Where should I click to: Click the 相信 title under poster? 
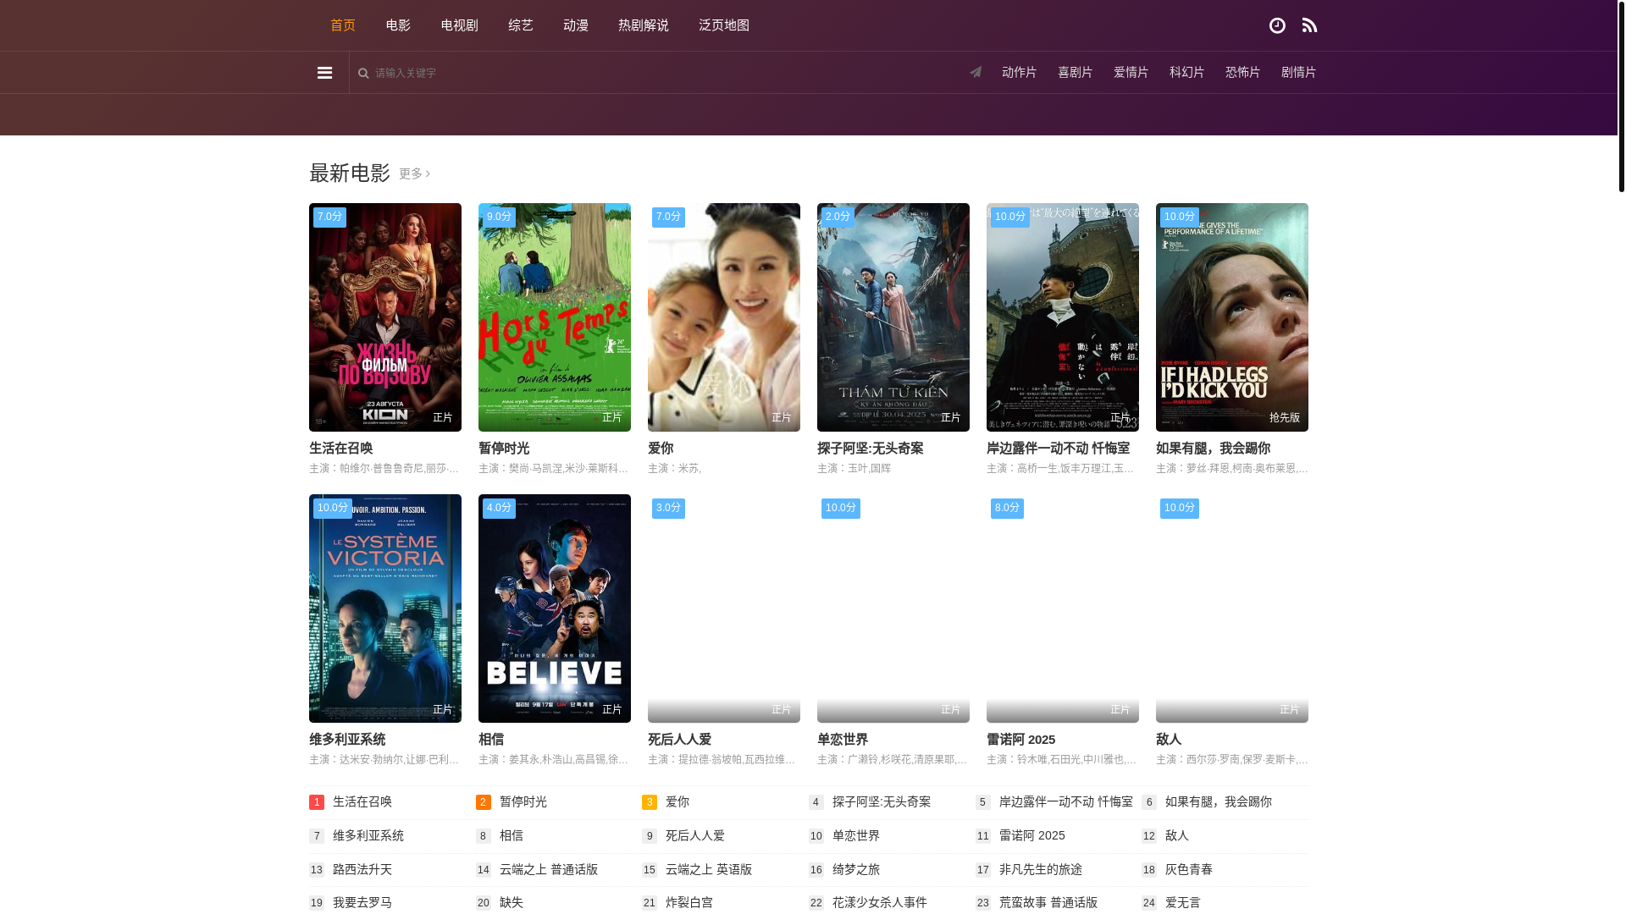tap(491, 739)
